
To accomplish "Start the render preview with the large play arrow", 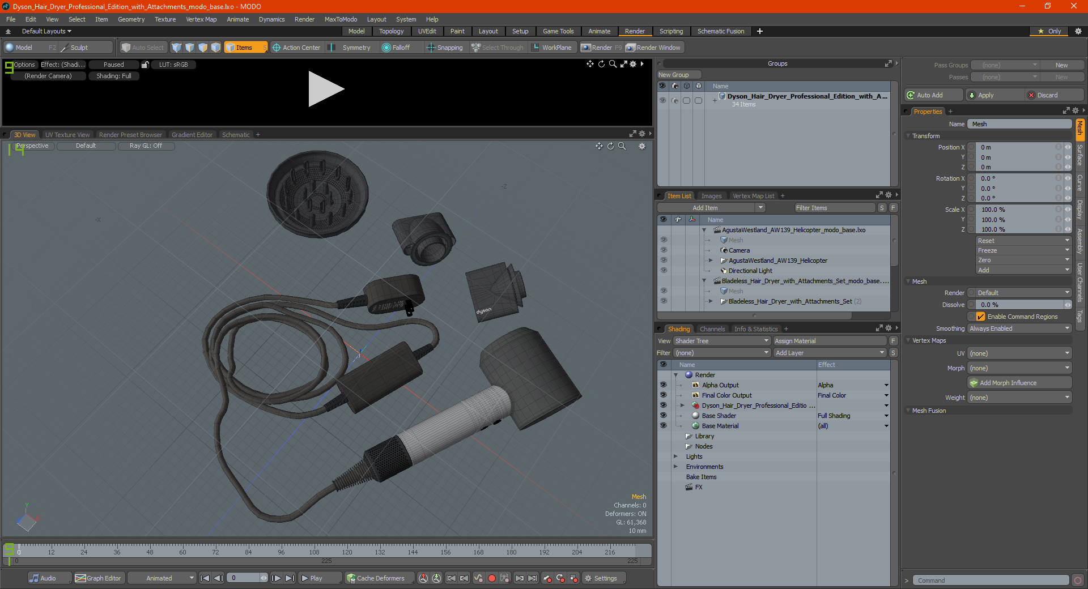I will 326,89.
